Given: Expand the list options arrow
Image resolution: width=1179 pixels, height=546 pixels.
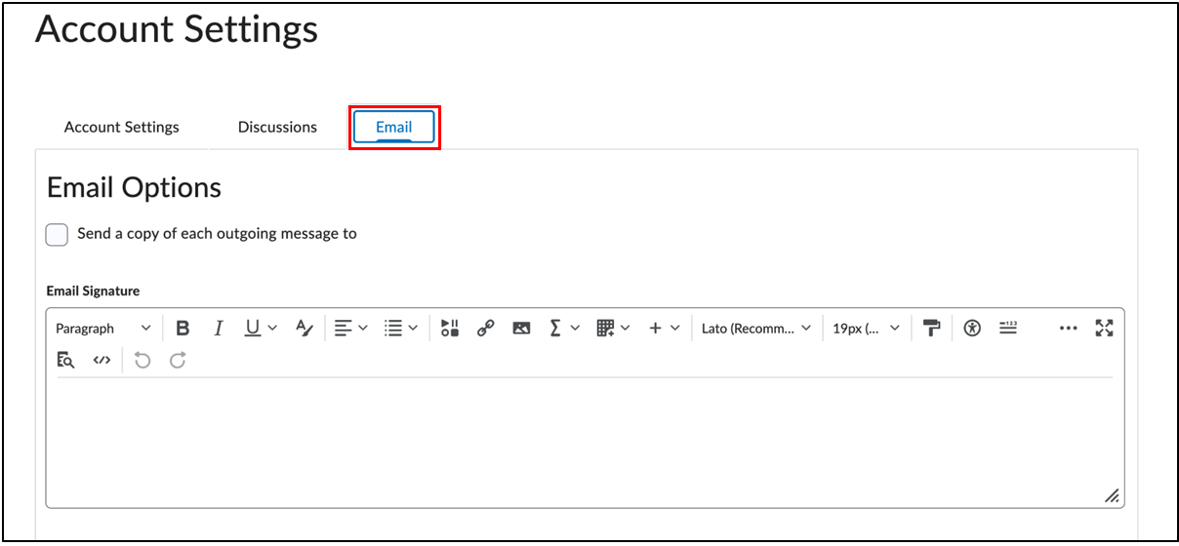Looking at the screenshot, I should 413,329.
